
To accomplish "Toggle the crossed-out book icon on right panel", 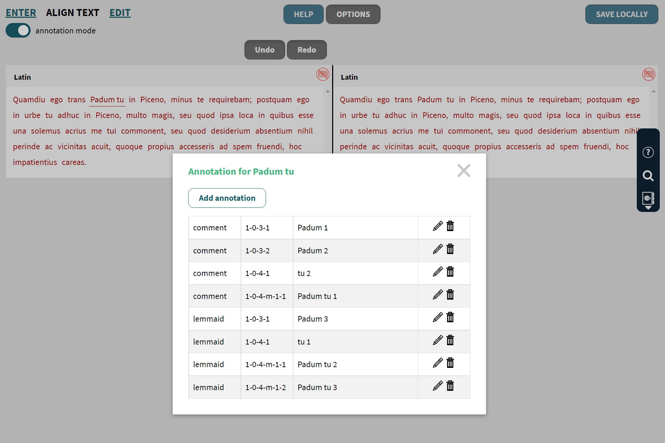I will (x=648, y=74).
